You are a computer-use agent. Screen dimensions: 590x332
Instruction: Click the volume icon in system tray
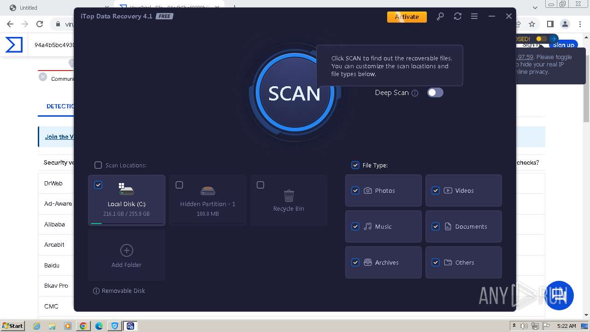pos(524,326)
